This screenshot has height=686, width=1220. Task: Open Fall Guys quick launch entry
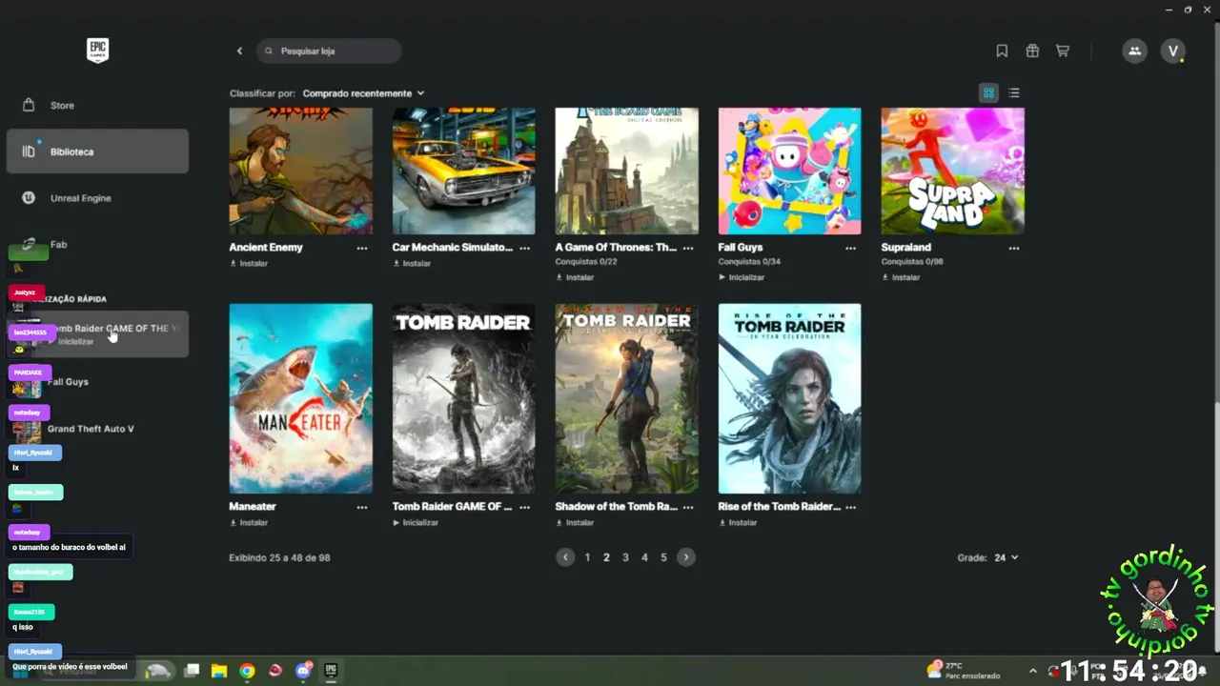(x=97, y=382)
